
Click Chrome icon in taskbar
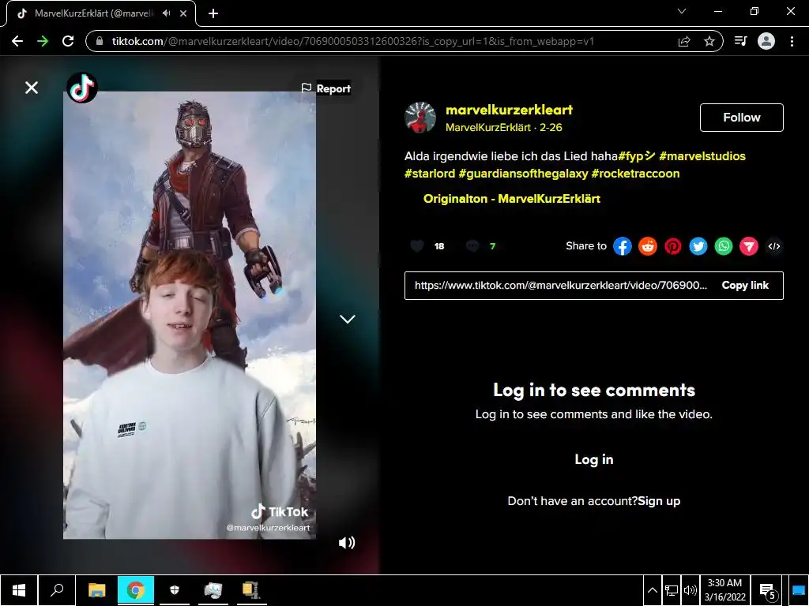(136, 590)
